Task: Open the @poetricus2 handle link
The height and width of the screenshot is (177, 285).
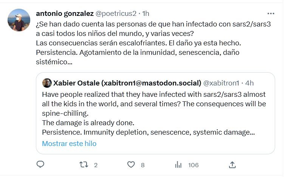Action: (x=116, y=13)
